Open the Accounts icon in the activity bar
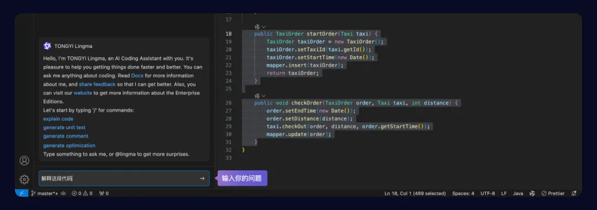Viewport: 597px width, 210px height. 24,160
